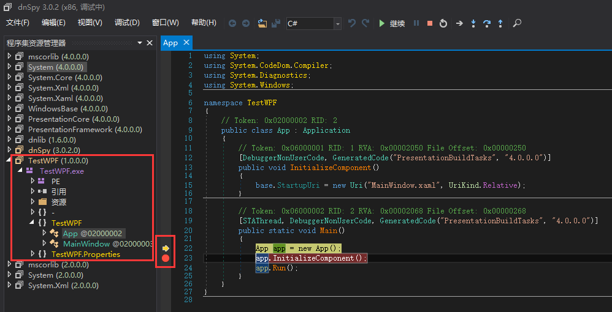
Task: Step out of current method
Action: pyautogui.click(x=500, y=23)
